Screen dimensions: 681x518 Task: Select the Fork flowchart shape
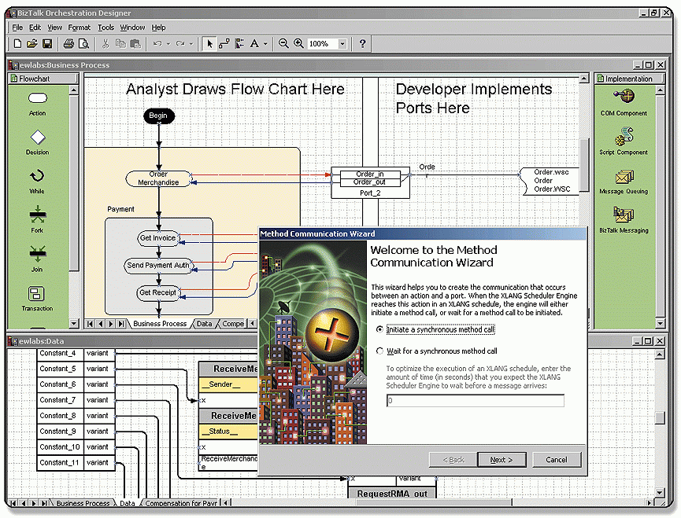37,215
